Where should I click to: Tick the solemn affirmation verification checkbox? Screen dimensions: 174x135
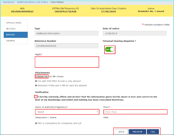[x=35, y=97]
